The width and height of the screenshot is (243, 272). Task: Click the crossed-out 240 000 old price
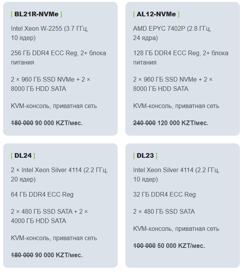click(x=144, y=123)
